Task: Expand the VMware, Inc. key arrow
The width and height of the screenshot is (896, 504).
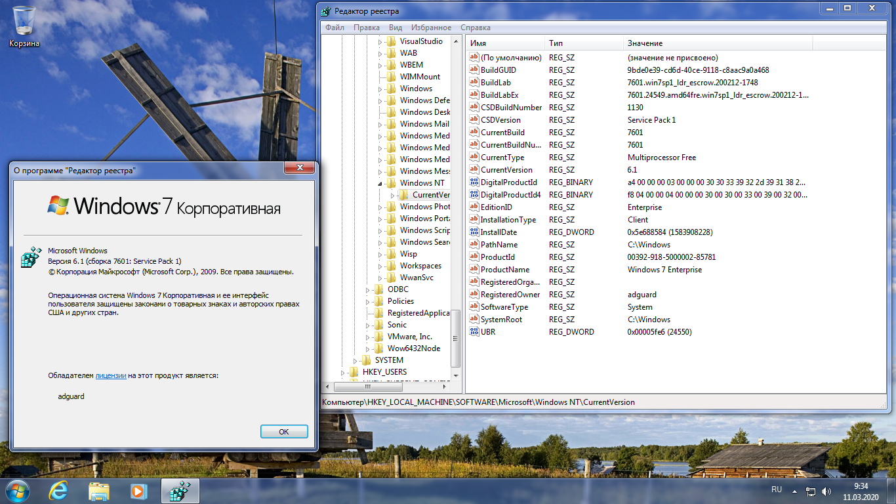Action: click(x=367, y=337)
